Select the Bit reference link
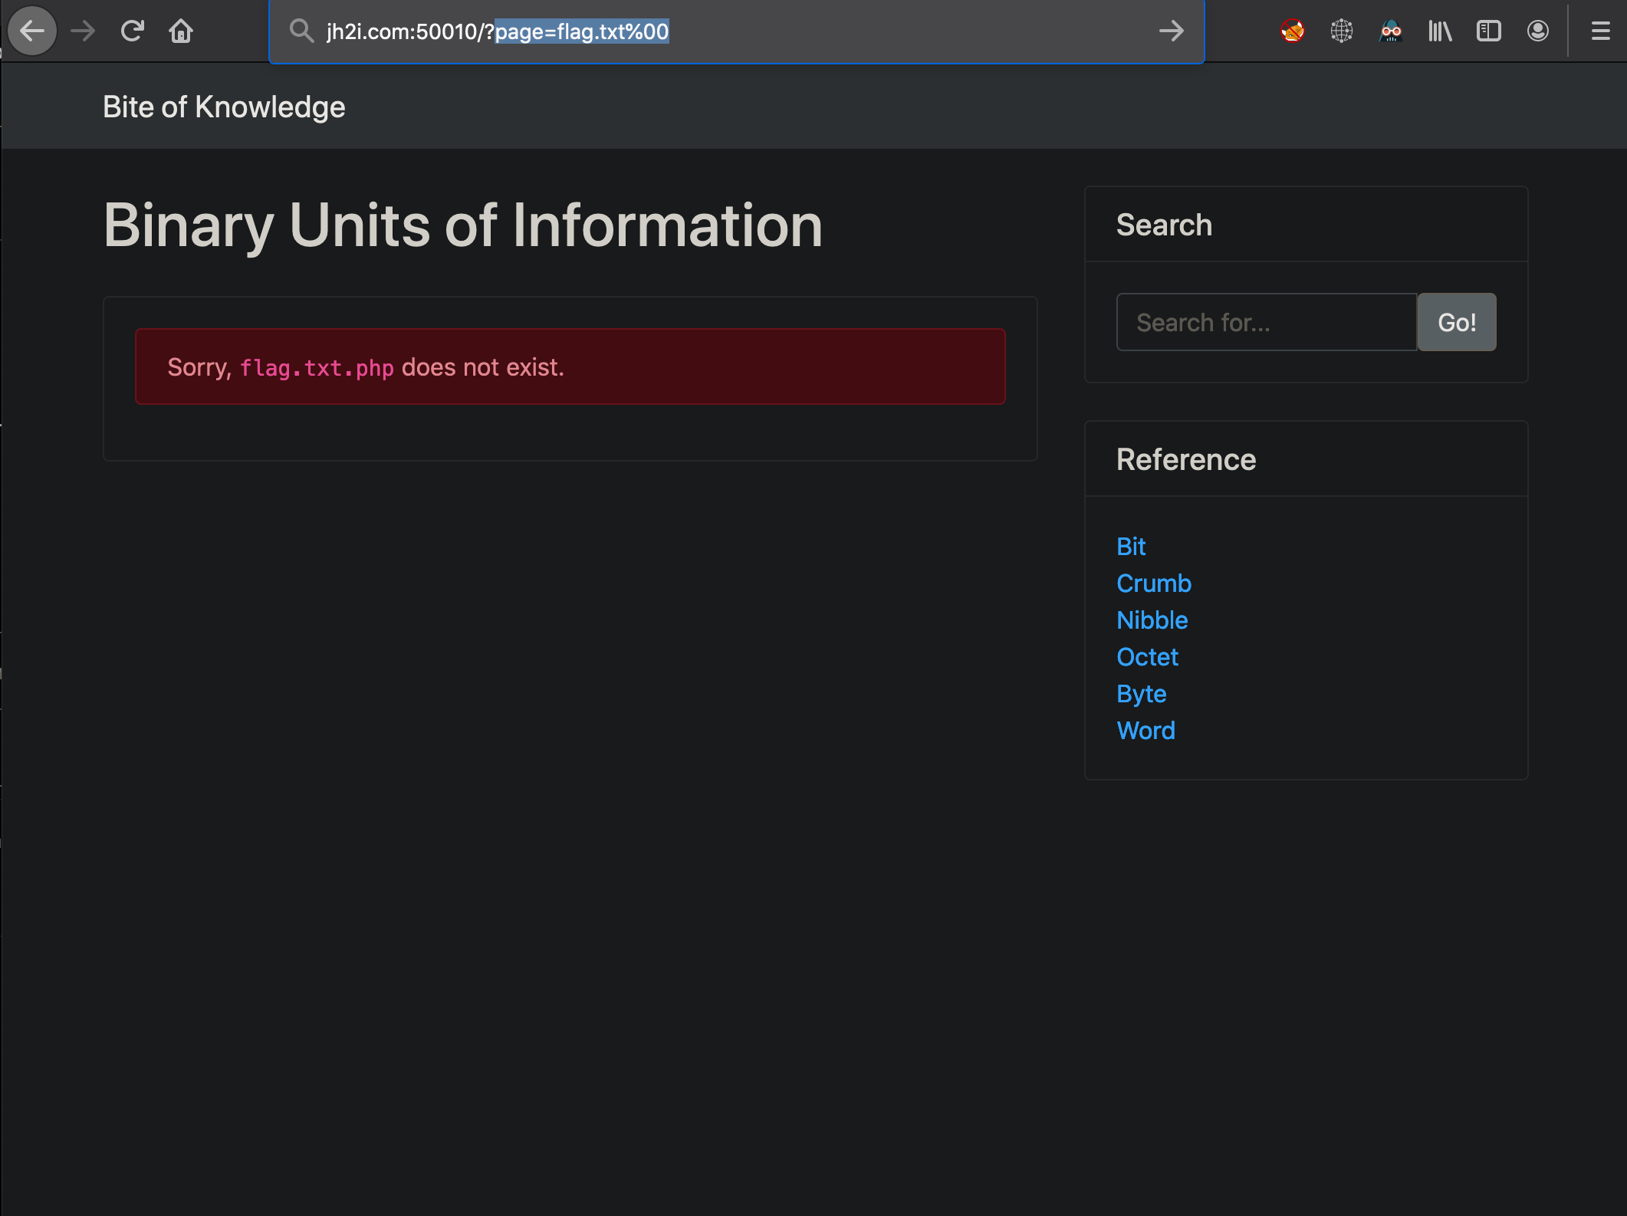The height and width of the screenshot is (1216, 1627). (x=1130, y=545)
